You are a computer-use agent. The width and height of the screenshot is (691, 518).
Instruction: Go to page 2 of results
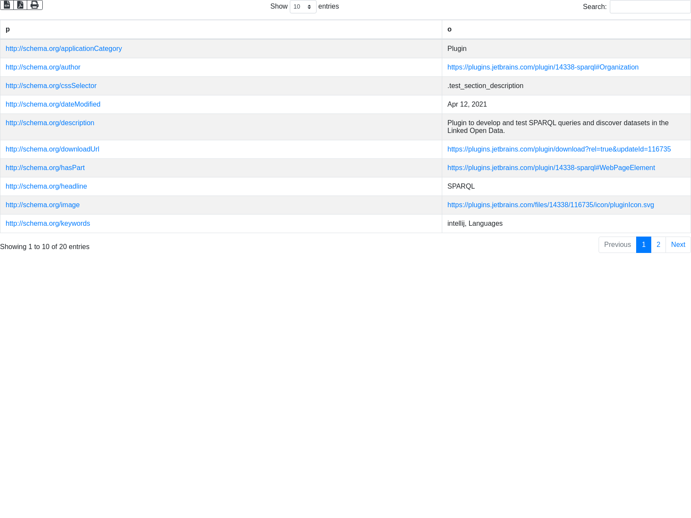point(658,245)
